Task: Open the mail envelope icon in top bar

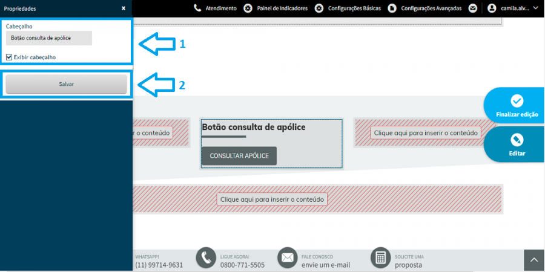Action: pyautogui.click(x=472, y=8)
